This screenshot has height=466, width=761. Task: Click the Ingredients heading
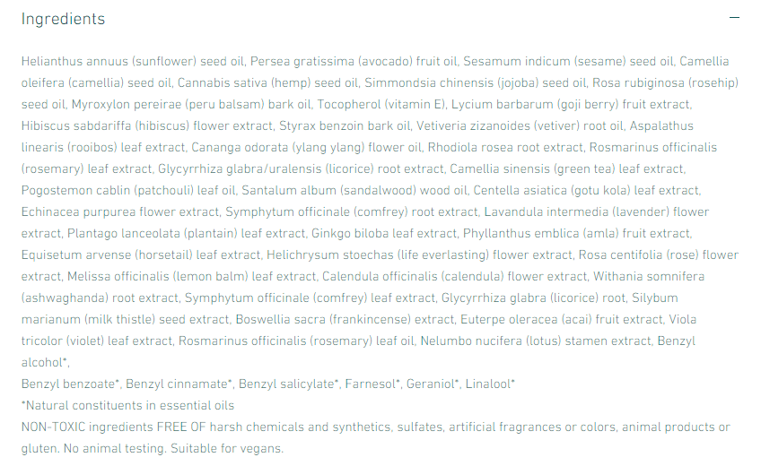(x=63, y=19)
